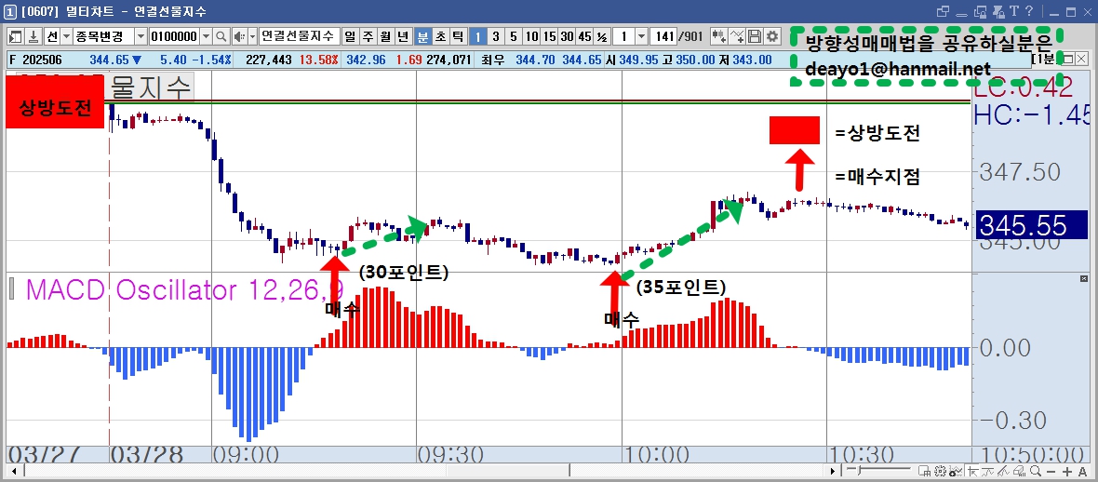Expand the 종목변경 dropdown arrow

141,36
